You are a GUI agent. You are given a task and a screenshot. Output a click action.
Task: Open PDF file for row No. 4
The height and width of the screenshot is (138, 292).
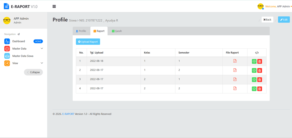point(235,88)
